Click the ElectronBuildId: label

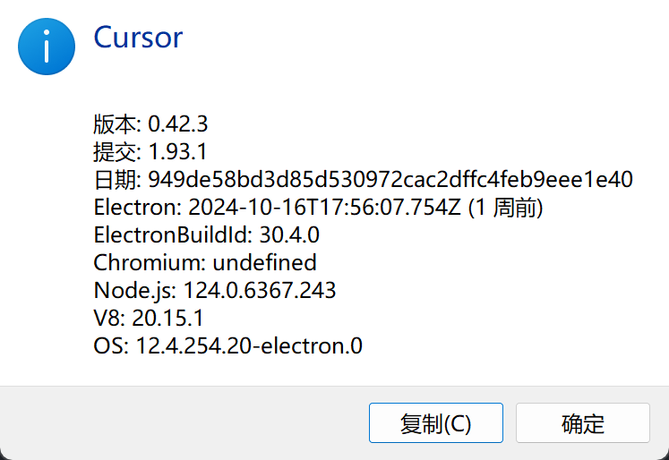(173, 234)
